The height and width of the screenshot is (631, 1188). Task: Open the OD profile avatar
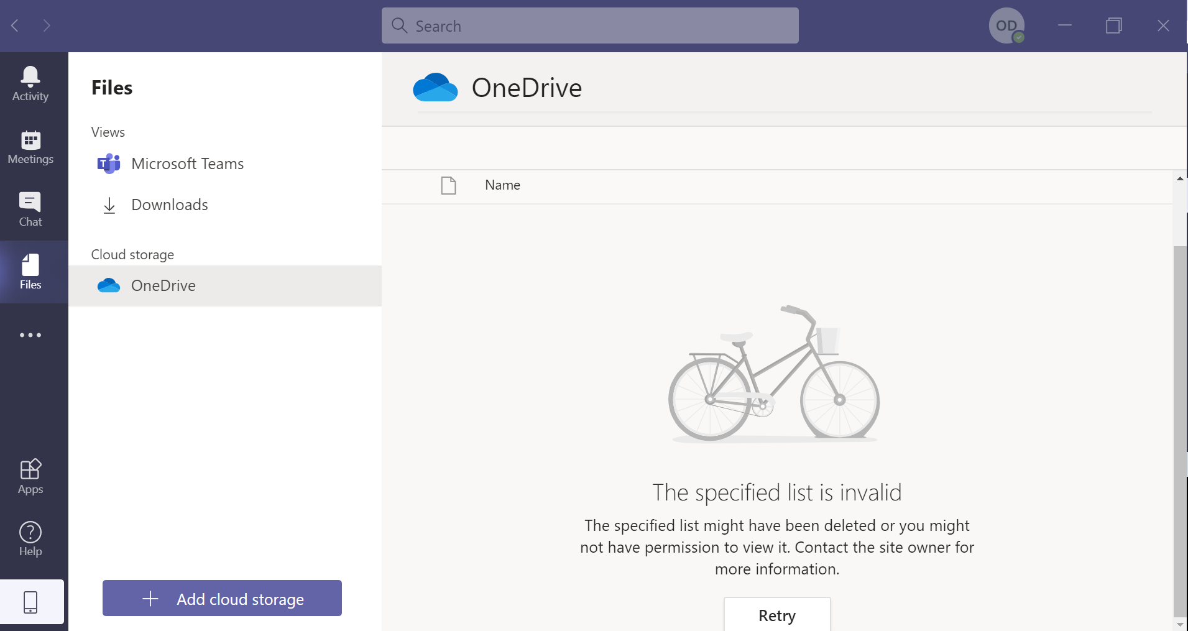[1006, 25]
